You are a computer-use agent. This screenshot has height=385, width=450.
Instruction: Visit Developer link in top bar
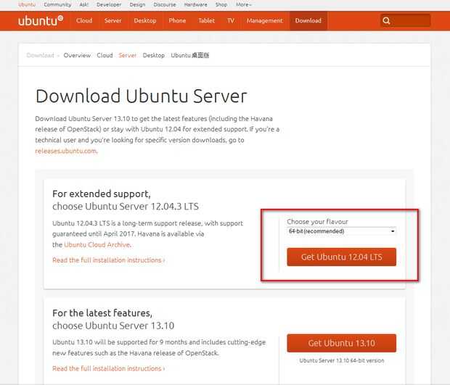click(x=109, y=4)
